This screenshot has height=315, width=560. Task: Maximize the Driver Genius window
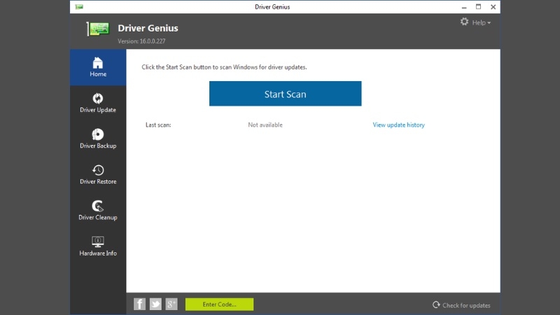[x=478, y=7]
